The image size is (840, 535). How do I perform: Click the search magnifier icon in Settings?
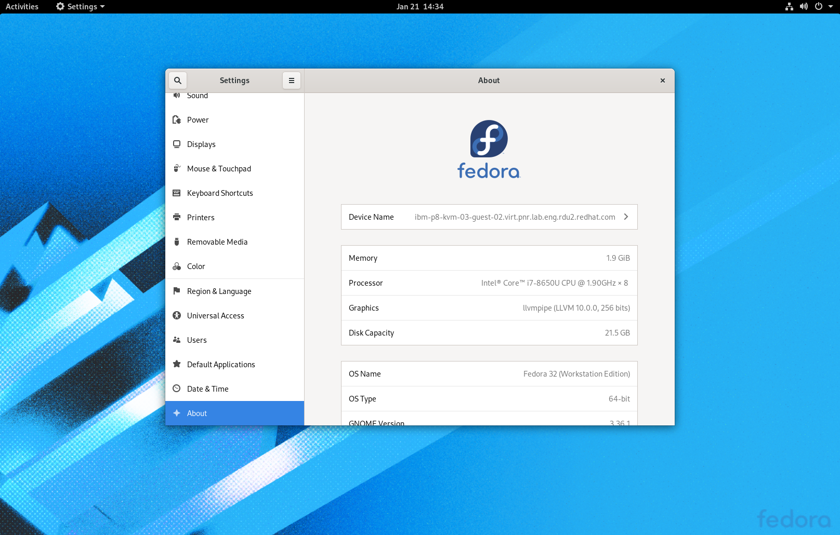click(x=178, y=81)
